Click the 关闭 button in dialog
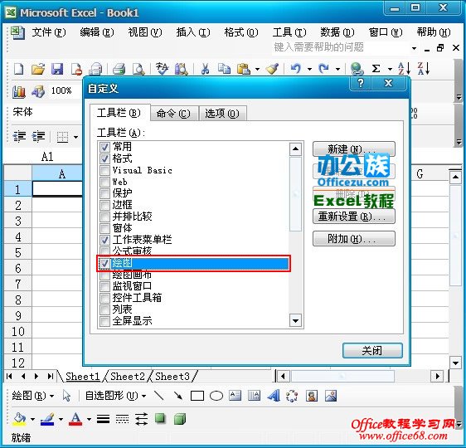The height and width of the screenshot is (448, 466). [x=372, y=351]
